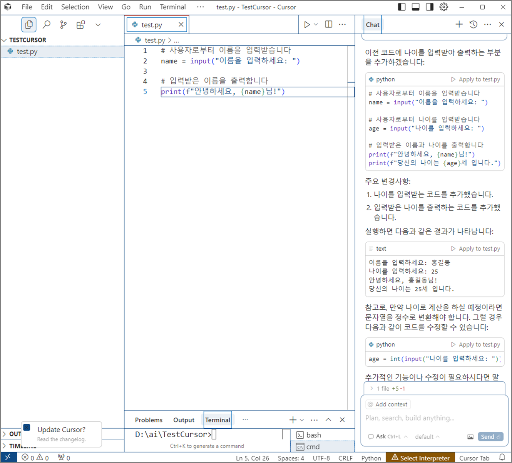Apply the int(input) code block to test.py

(475, 345)
